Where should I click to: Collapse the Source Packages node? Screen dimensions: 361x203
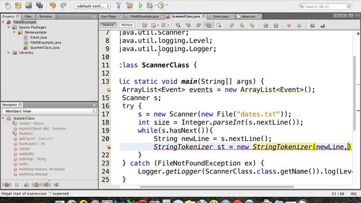[9, 27]
